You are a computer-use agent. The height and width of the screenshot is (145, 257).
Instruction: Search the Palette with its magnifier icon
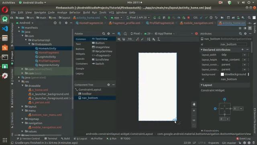(104, 33)
